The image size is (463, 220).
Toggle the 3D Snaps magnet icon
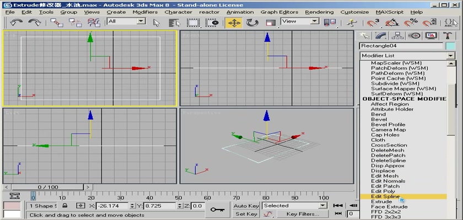click(x=374, y=23)
